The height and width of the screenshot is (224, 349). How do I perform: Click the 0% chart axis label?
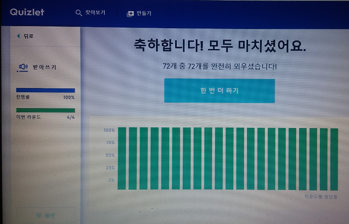click(x=111, y=180)
